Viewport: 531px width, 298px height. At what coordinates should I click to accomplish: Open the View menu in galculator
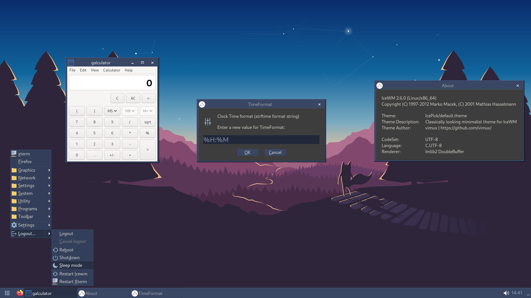click(95, 70)
